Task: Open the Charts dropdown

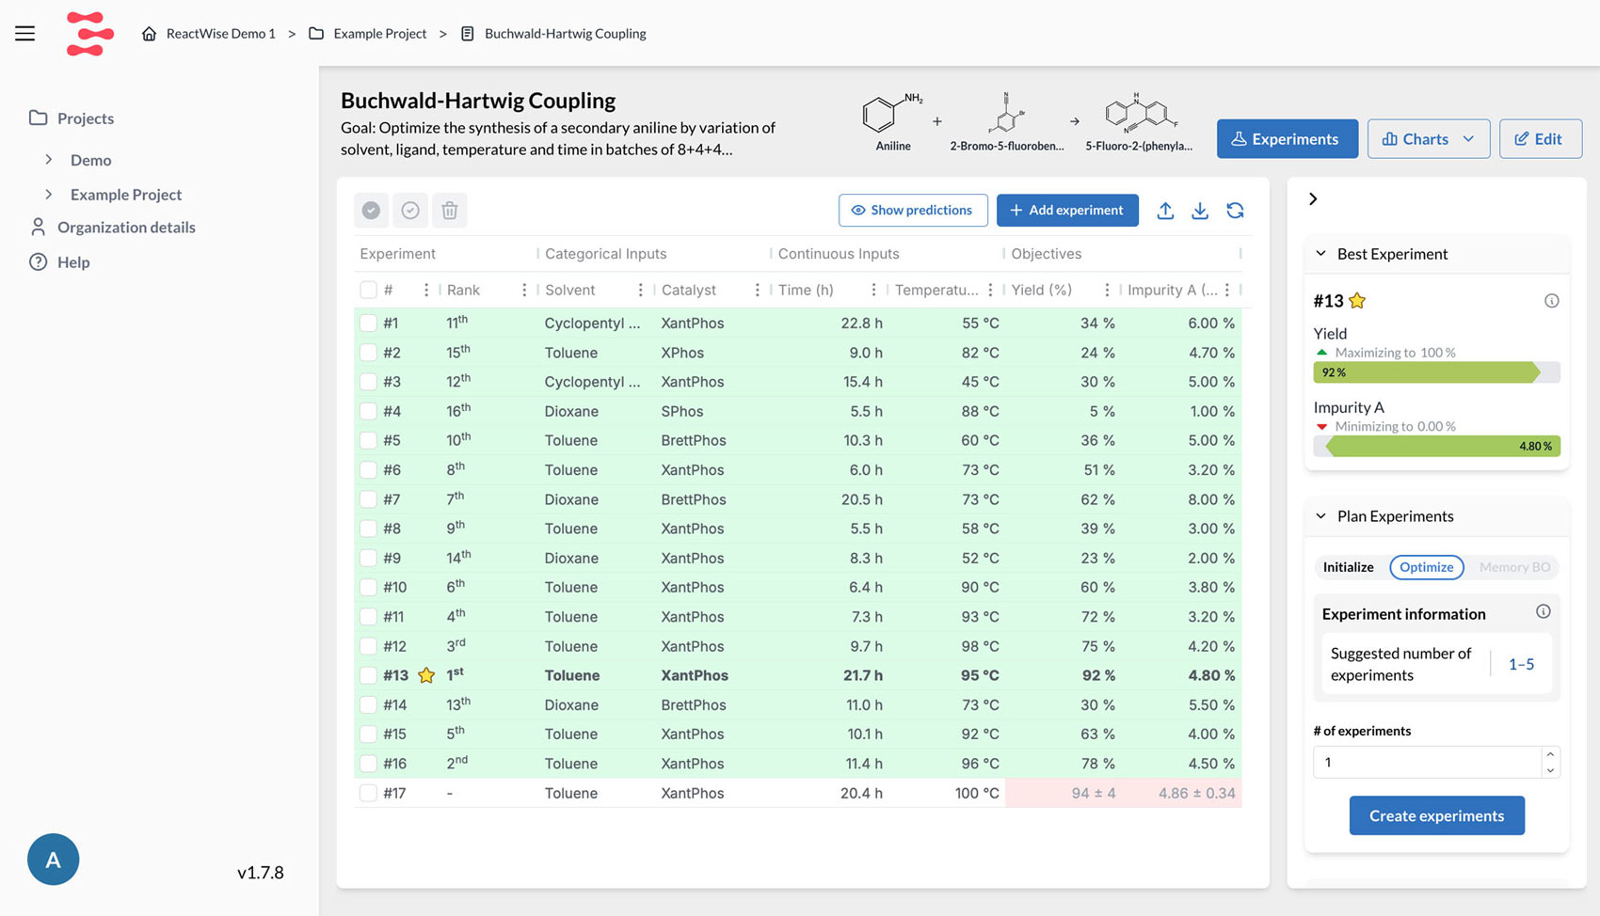Action: click(1428, 138)
